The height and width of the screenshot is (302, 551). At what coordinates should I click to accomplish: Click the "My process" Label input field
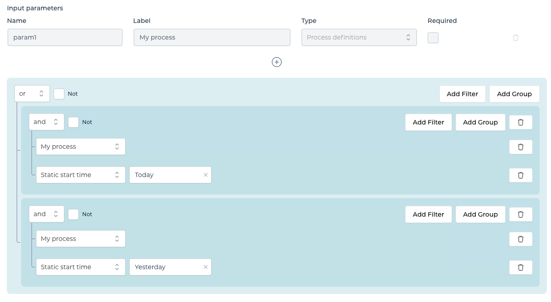click(x=212, y=37)
